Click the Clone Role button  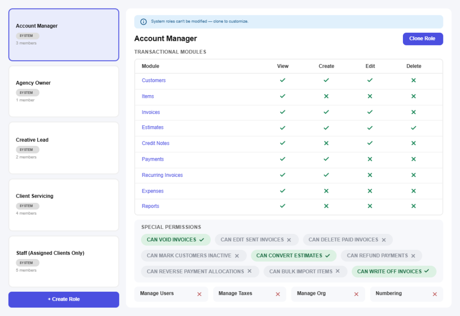423,39
